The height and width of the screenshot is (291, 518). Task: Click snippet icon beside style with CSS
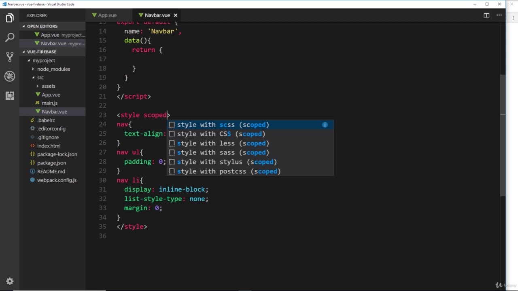tap(172, 134)
